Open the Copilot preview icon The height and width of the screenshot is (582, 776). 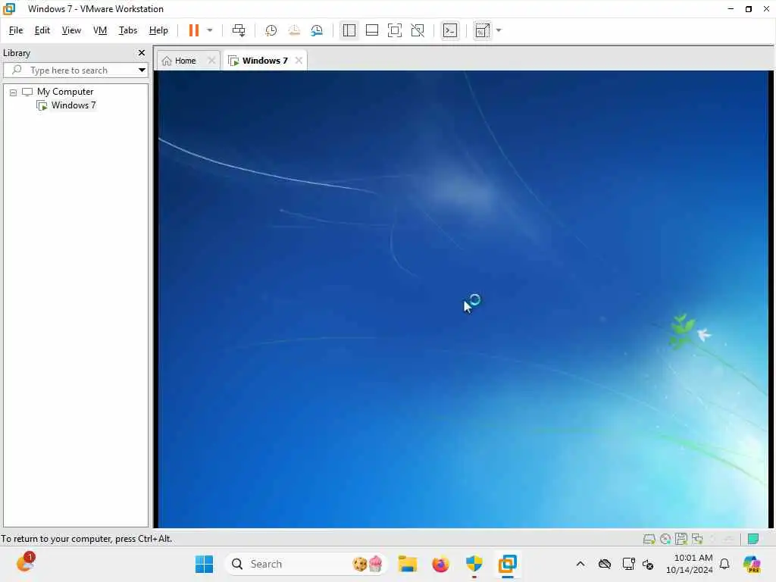coord(752,564)
